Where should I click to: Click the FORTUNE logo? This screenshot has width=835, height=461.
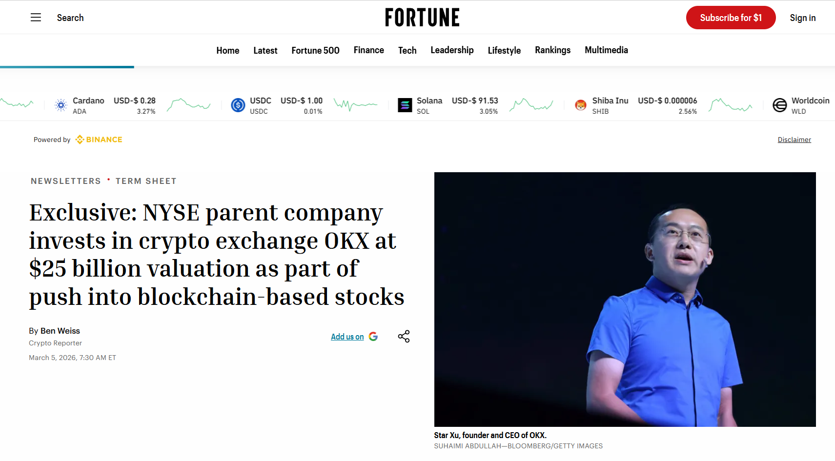422,17
